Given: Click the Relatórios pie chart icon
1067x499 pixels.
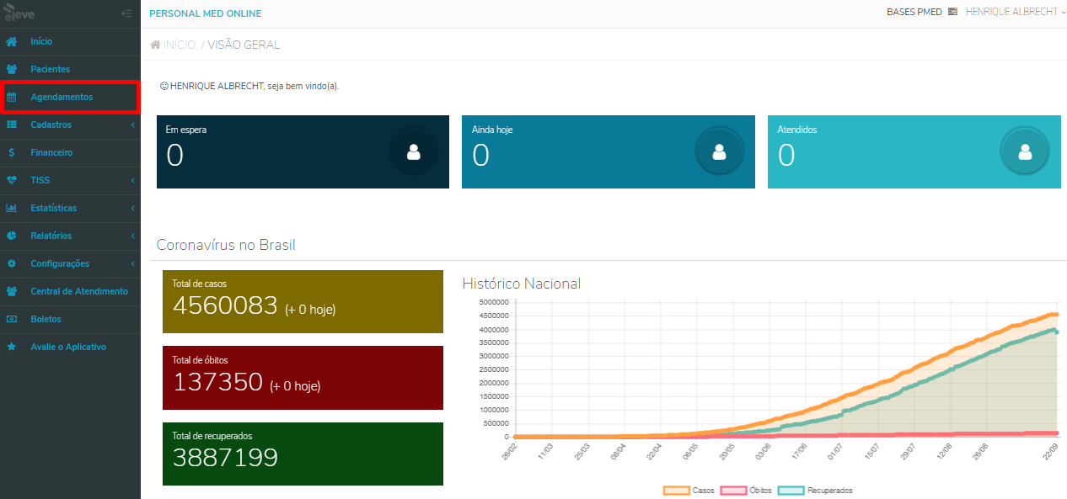Looking at the screenshot, I should click(x=12, y=236).
